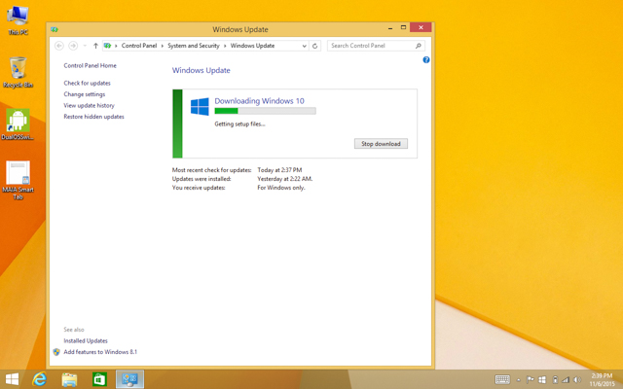
Task: Click the back navigation arrow
Action: 59,46
